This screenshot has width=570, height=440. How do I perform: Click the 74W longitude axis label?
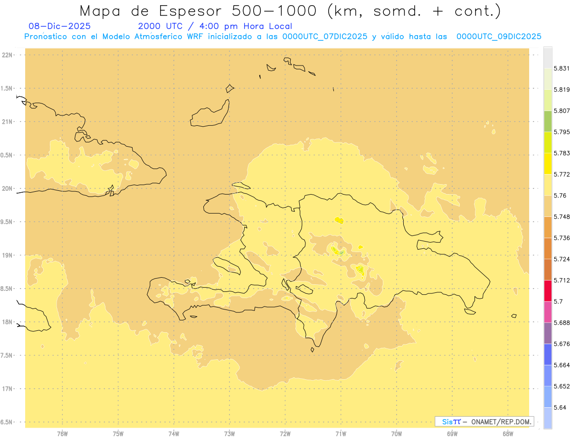click(174, 434)
